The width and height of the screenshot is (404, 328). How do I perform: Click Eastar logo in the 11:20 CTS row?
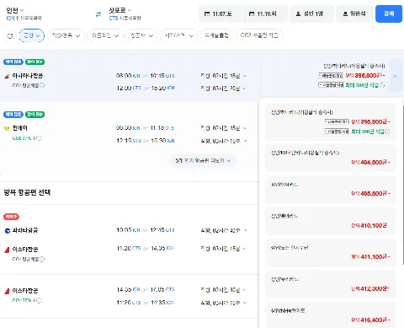7,250
